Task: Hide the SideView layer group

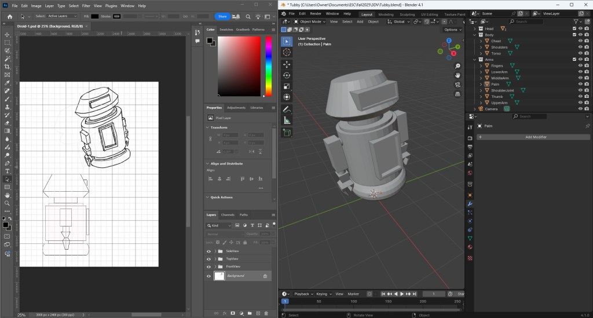Action: click(208, 251)
